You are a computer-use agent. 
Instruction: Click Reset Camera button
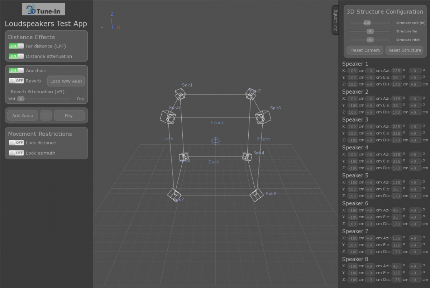(365, 50)
